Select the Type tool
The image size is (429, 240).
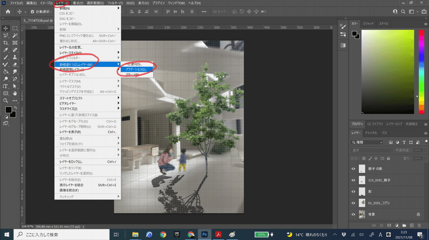click(x=5, y=86)
